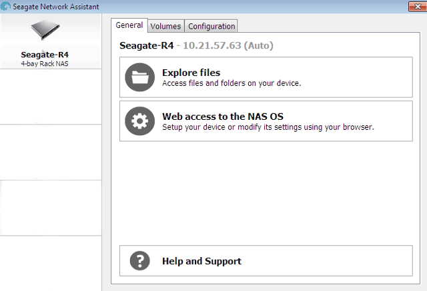Image resolution: width=427 pixels, height=291 pixels.
Task: Switch to the General tab
Action: [x=129, y=25]
